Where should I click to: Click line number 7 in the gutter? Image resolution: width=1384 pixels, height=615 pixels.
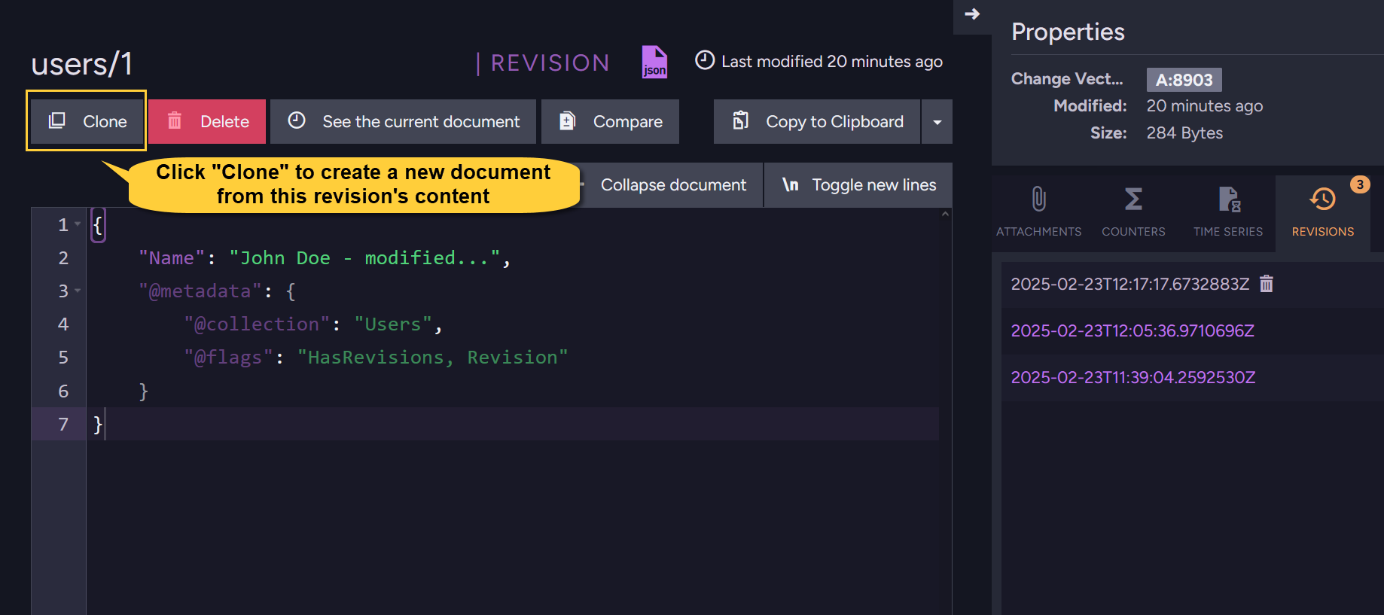(63, 425)
